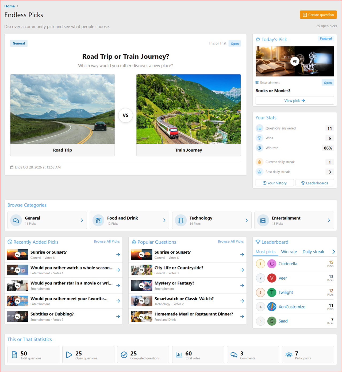The width and height of the screenshot is (342, 372).
Task: Switch to the Daily streak tab
Action: pyautogui.click(x=313, y=252)
